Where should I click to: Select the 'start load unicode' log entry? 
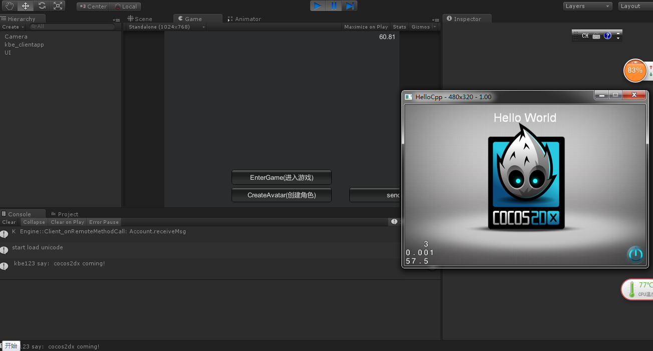click(200, 250)
